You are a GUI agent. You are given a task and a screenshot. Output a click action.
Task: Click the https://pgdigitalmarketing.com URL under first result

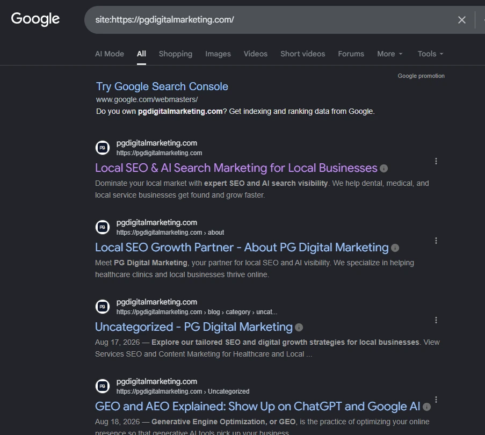tap(159, 153)
